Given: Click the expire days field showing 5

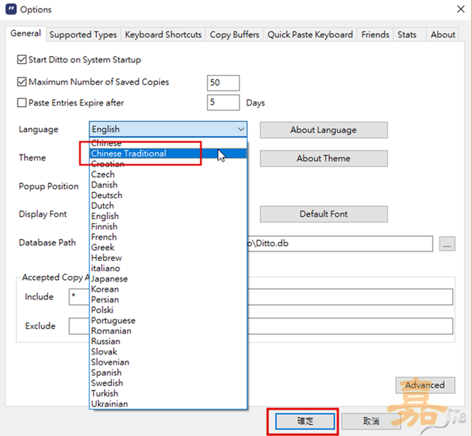Looking at the screenshot, I should point(223,102).
